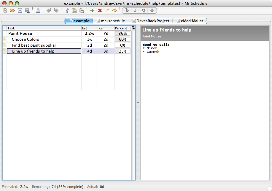
Task: Toggle bold formatting in the toolbar
Action: click(x=127, y=10)
